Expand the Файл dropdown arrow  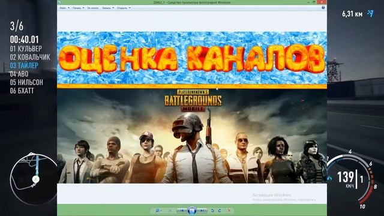(68, 8)
